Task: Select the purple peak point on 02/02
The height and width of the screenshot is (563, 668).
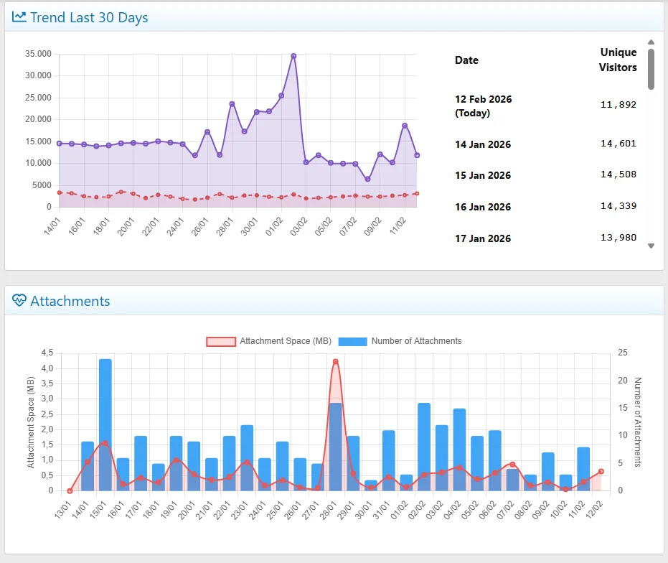Action: click(293, 56)
